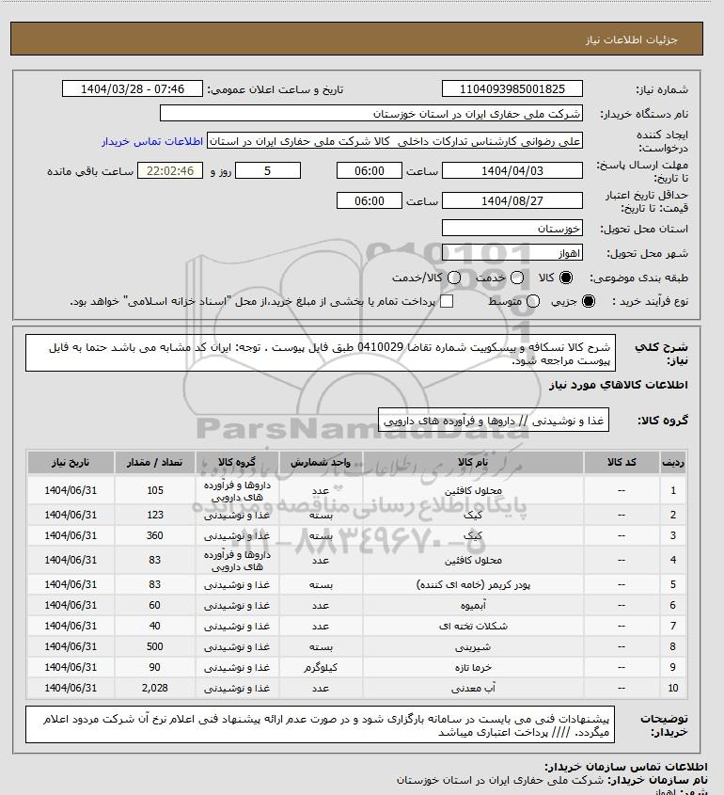724x795 pixels.
Task: Click the کد کالا column header
Action: pyautogui.click(x=622, y=462)
